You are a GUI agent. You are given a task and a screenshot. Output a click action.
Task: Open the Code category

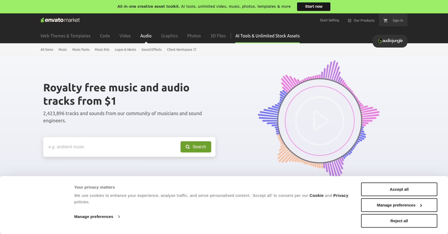[105, 36]
